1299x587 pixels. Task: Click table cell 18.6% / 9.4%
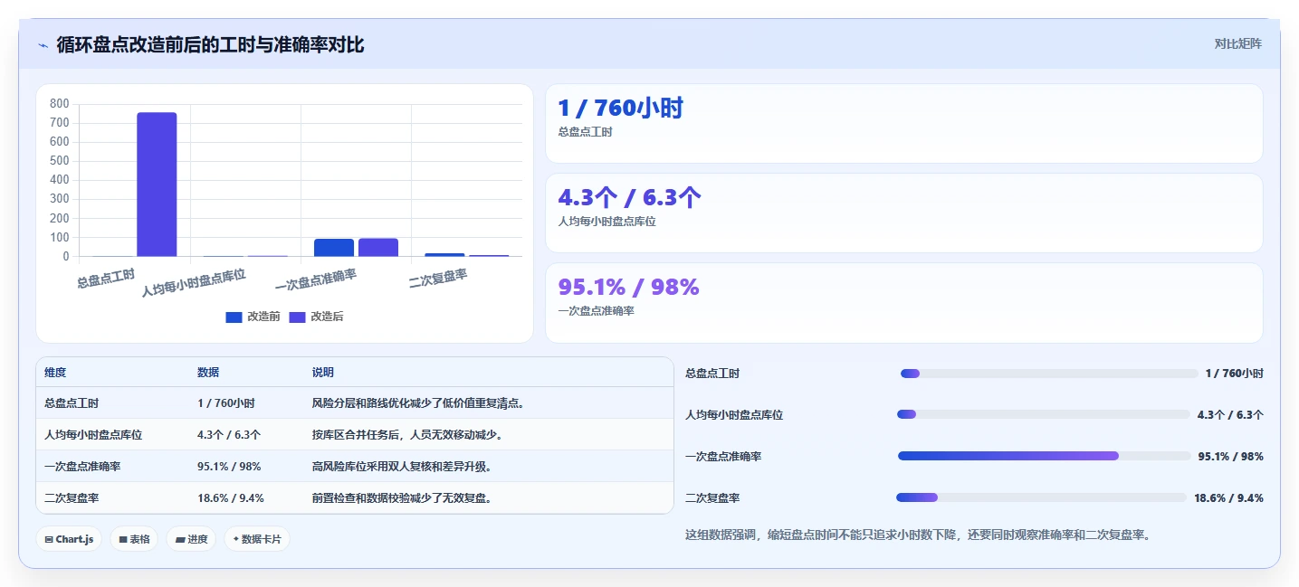pyautogui.click(x=231, y=498)
